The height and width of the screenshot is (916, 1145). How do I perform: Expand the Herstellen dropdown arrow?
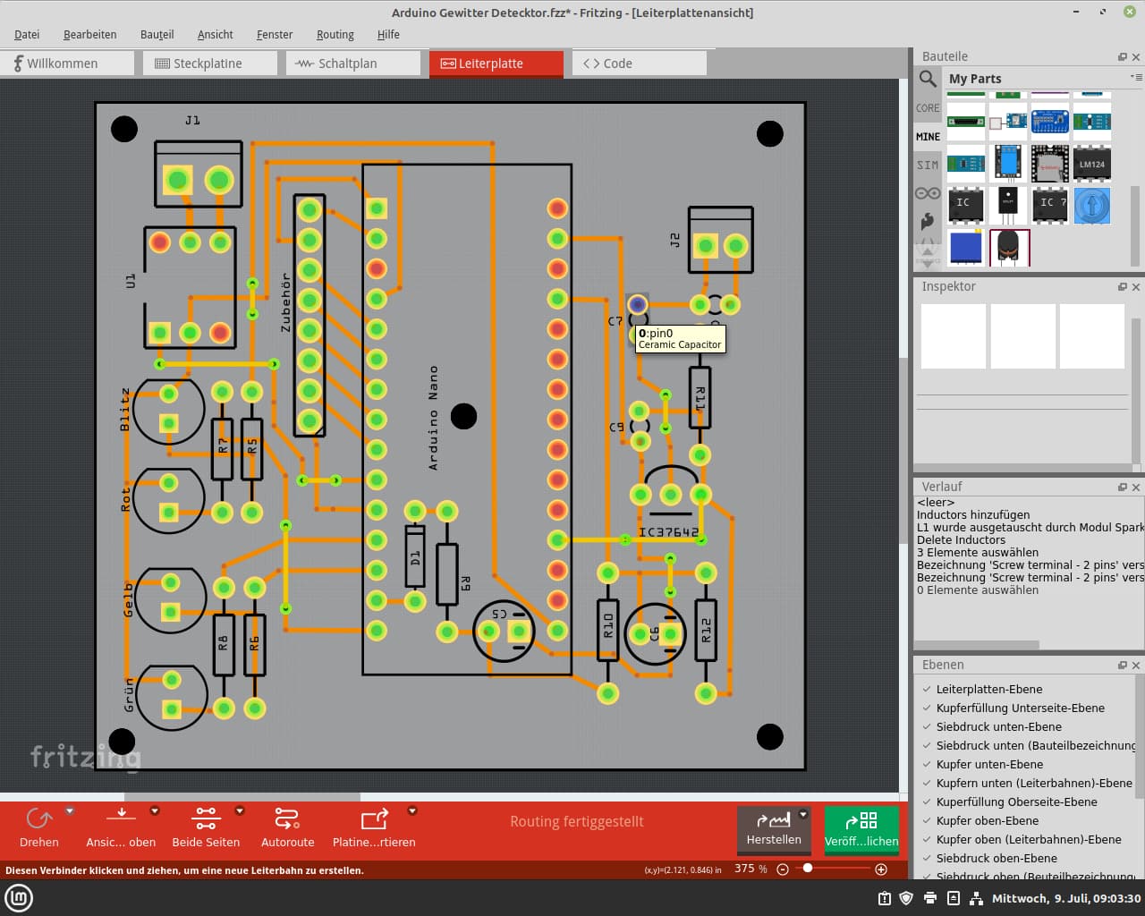[x=803, y=814]
